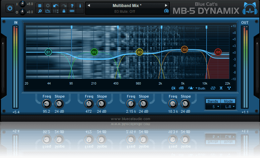The width and height of the screenshot is (260, 158).
Task: Open the Multiband Mix preset name menu
Action: [x=127, y=6]
